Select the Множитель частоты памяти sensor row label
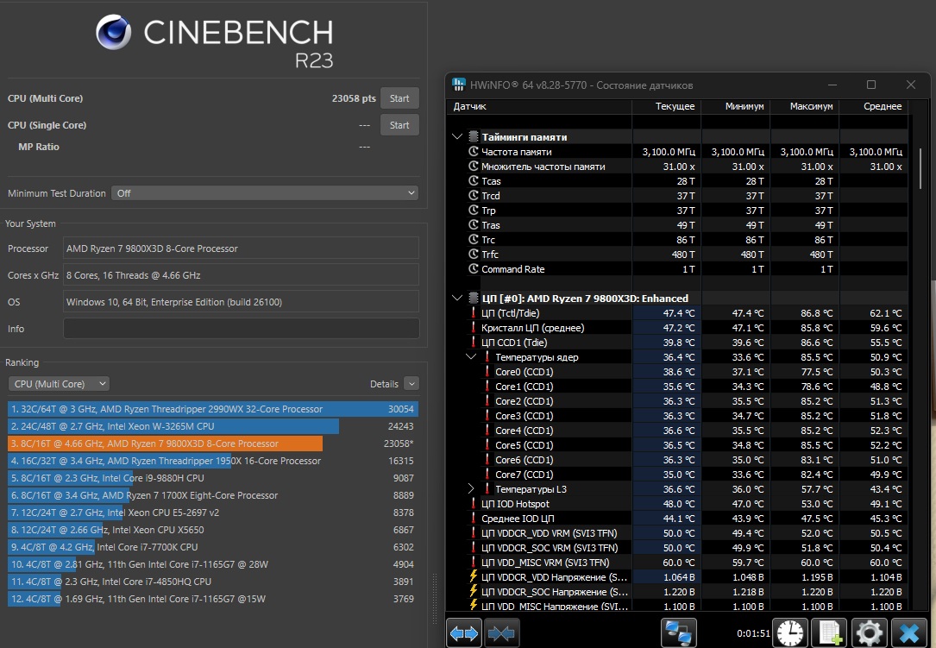936x648 pixels. click(543, 167)
